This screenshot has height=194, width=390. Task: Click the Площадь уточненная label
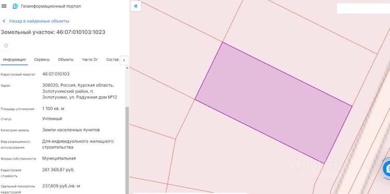click(x=17, y=109)
